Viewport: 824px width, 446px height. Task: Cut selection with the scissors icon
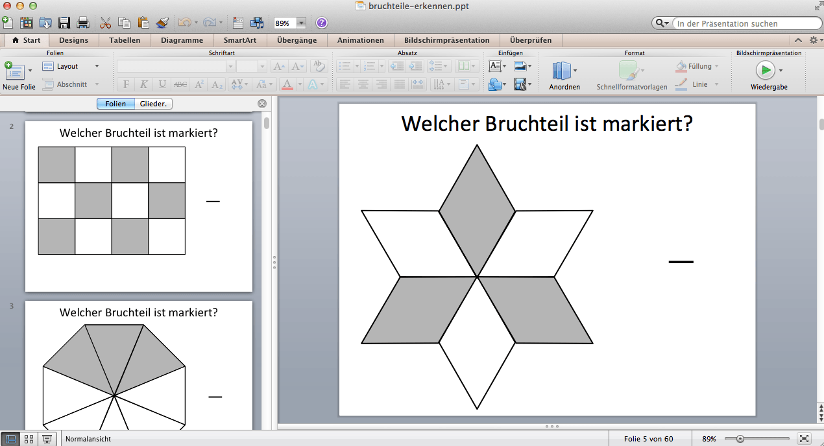pos(106,23)
